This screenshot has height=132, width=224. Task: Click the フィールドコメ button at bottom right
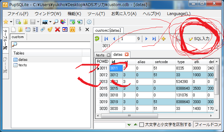tap(207, 125)
